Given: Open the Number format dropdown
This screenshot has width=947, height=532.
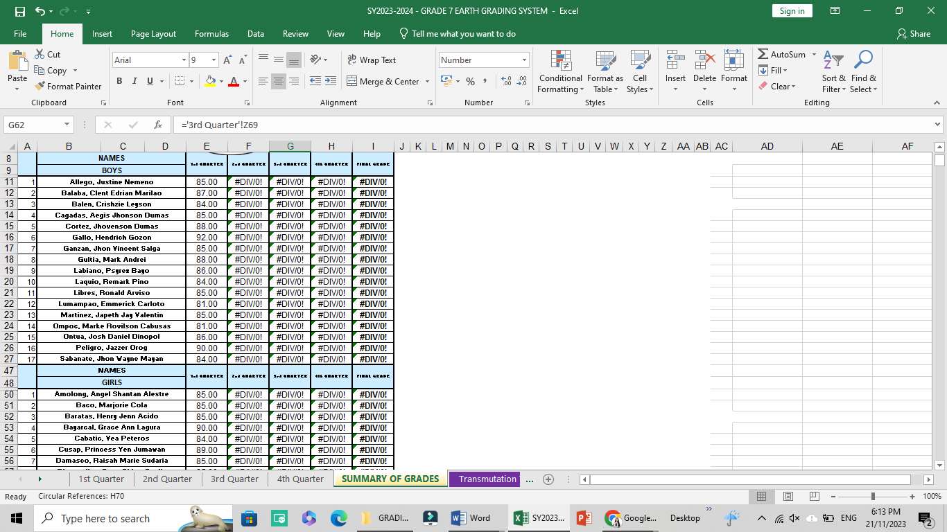Looking at the screenshot, I should tap(524, 60).
